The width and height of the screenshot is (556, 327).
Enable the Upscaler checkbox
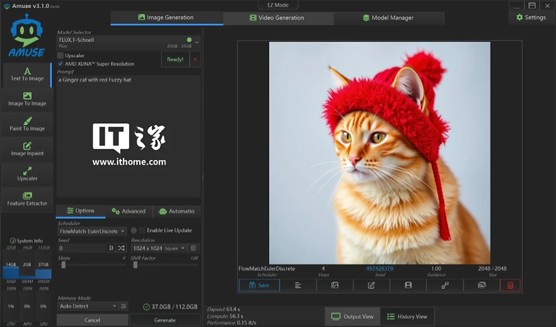[x=60, y=56]
